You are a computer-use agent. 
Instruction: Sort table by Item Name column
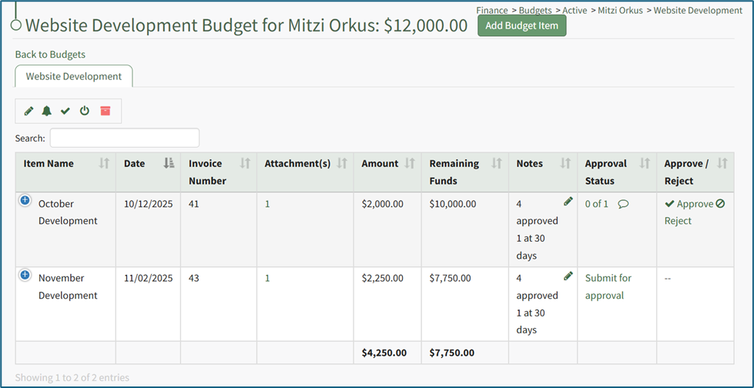click(x=104, y=163)
